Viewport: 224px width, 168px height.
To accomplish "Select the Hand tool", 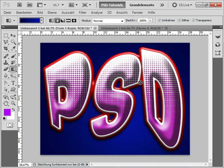I will [x=6, y=103].
